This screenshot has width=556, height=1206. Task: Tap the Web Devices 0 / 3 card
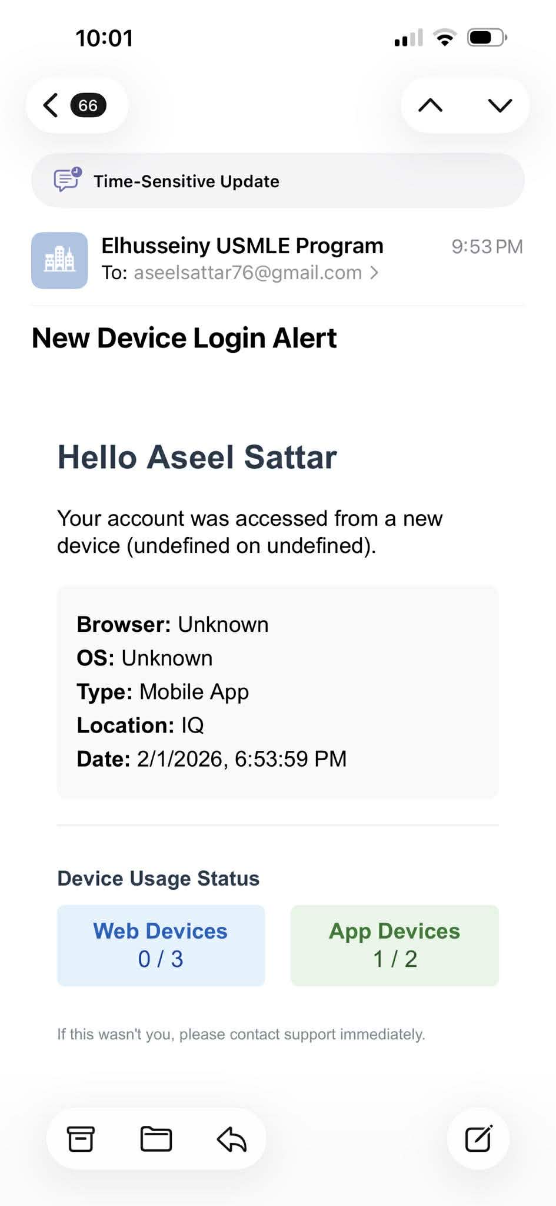[x=161, y=945]
